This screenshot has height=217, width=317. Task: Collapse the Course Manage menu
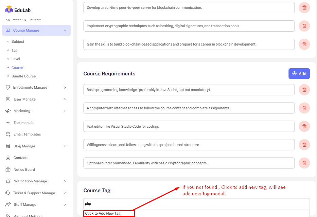coord(65,30)
